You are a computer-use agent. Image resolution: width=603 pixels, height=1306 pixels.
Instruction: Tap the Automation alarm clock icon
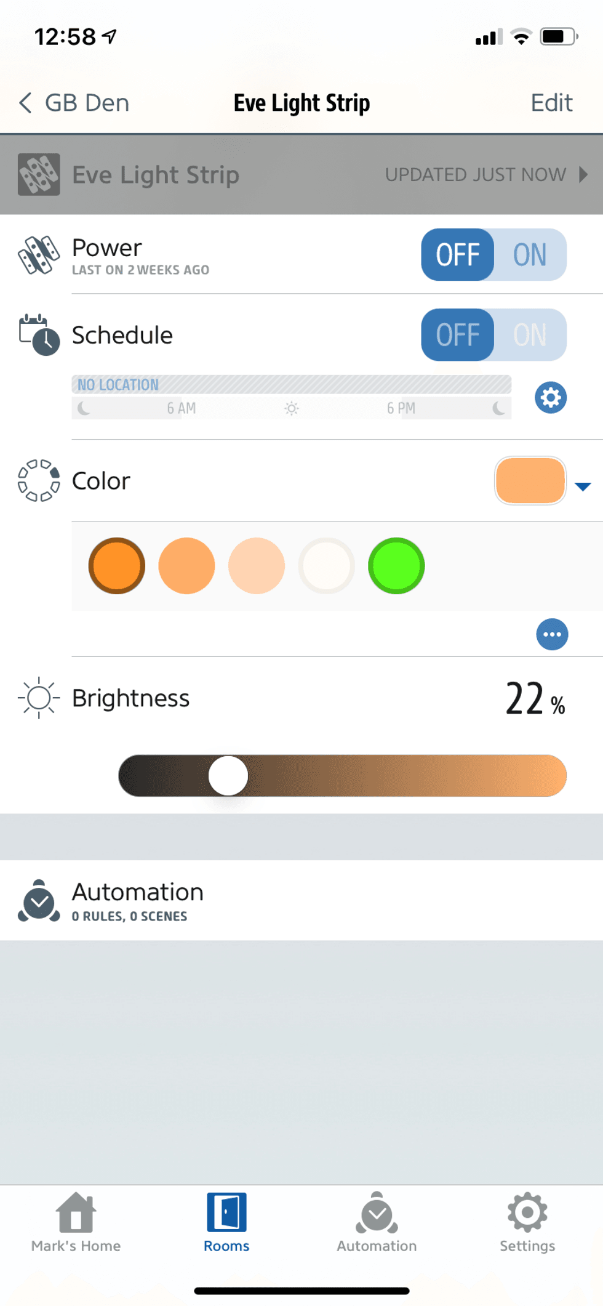point(39,900)
